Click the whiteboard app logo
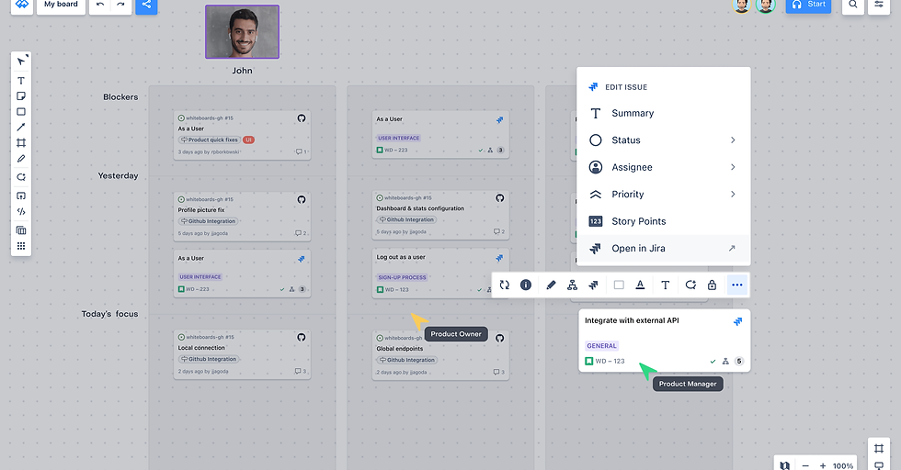The height and width of the screenshot is (470, 901). (x=22, y=5)
